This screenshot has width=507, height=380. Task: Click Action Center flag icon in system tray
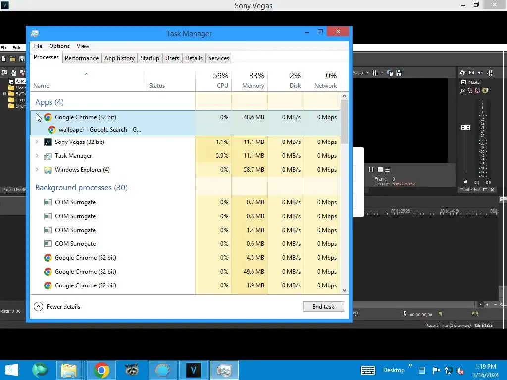[436, 370]
